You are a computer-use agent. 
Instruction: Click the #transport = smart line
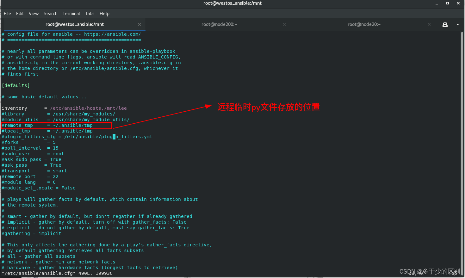[x=34, y=171]
